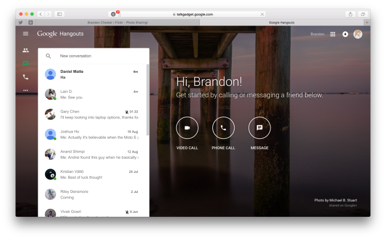This screenshot has width=386, height=239.
Task: Start a phone call
Action: pos(223,127)
